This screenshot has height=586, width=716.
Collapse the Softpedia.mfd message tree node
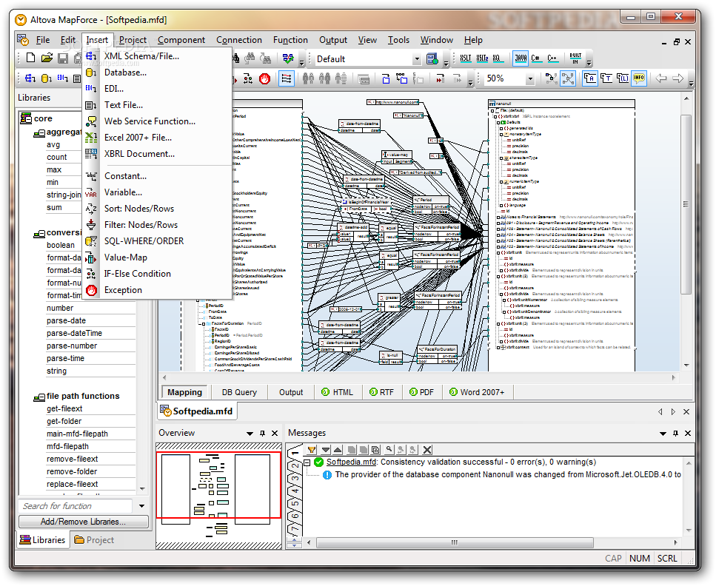(x=308, y=462)
